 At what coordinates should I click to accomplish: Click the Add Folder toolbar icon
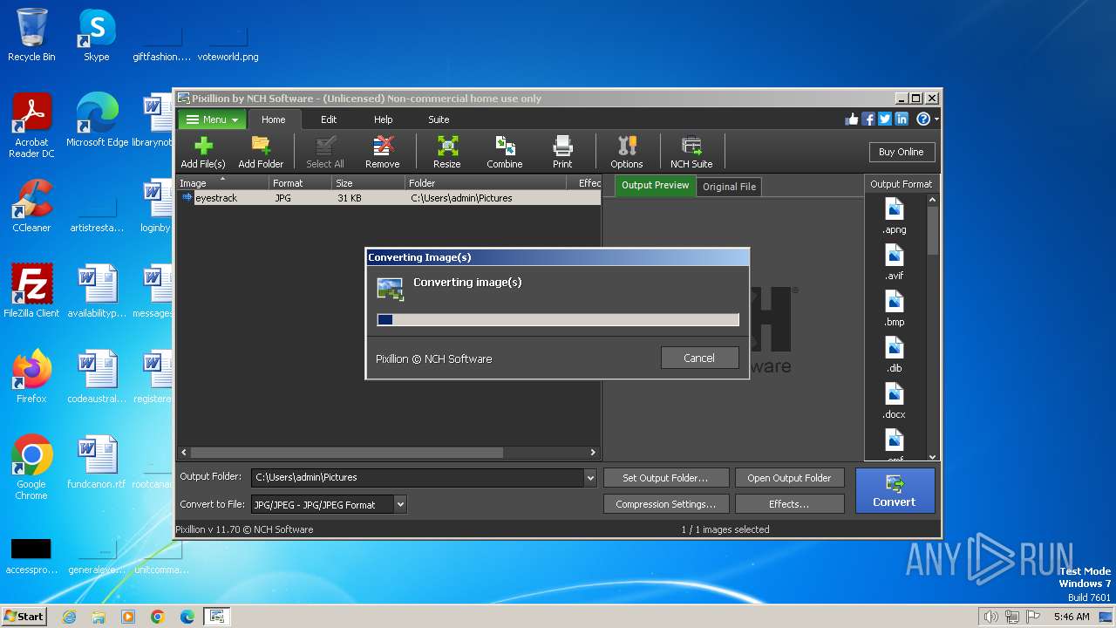261,152
